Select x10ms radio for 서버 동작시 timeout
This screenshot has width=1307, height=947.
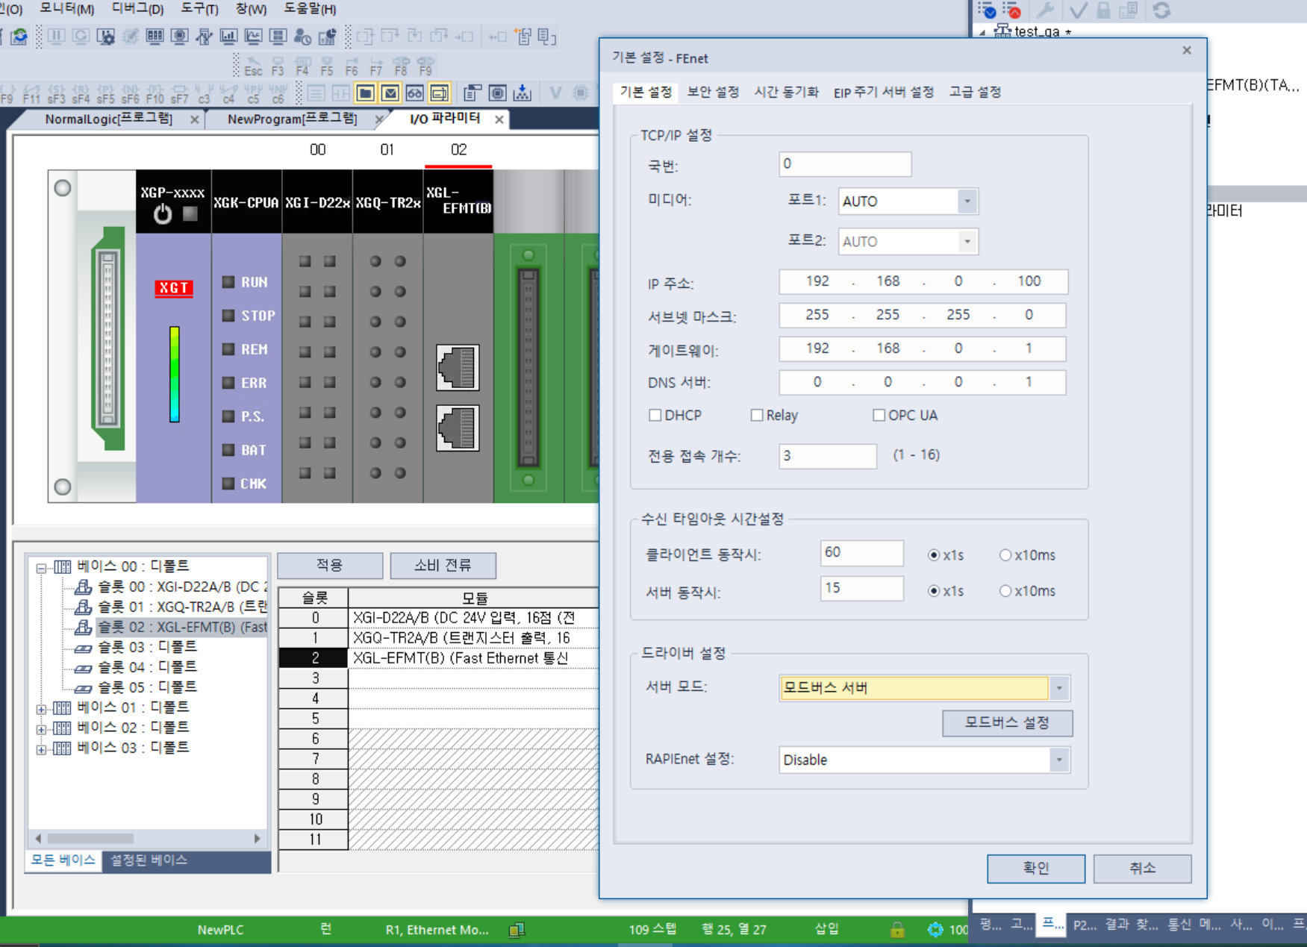pos(1005,590)
